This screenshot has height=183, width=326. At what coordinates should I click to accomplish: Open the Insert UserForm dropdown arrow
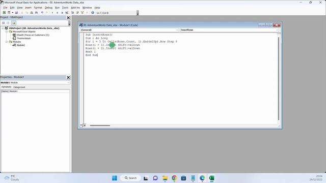click(x=12, y=13)
